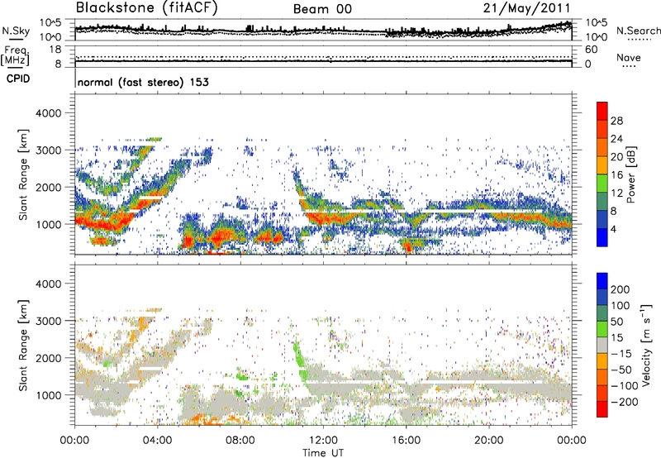Click Slant Range [km] label of power panel

23,174
